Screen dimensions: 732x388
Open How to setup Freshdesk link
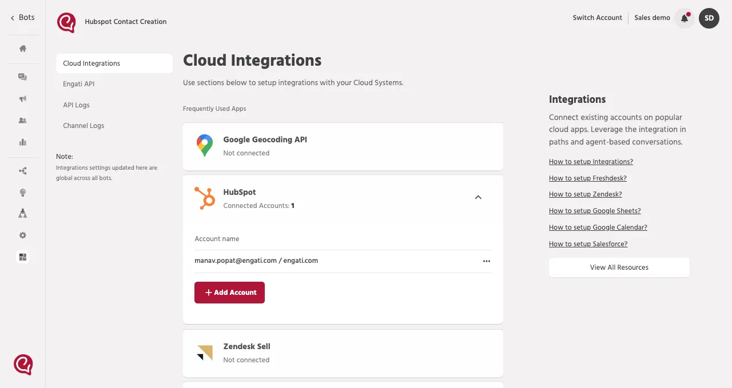pos(588,178)
